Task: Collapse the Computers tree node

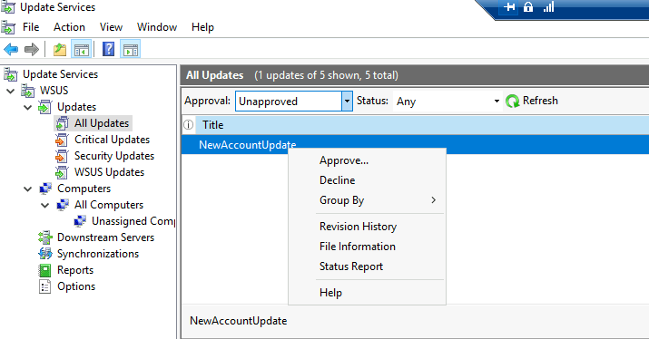Action: tap(28, 189)
